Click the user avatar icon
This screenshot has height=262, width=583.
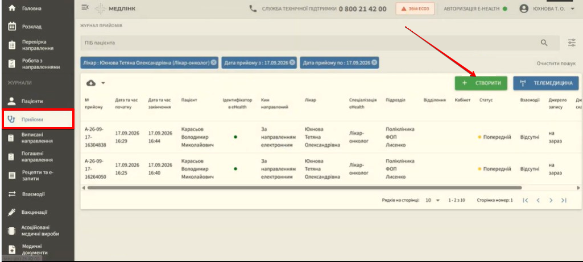pyautogui.click(x=524, y=9)
